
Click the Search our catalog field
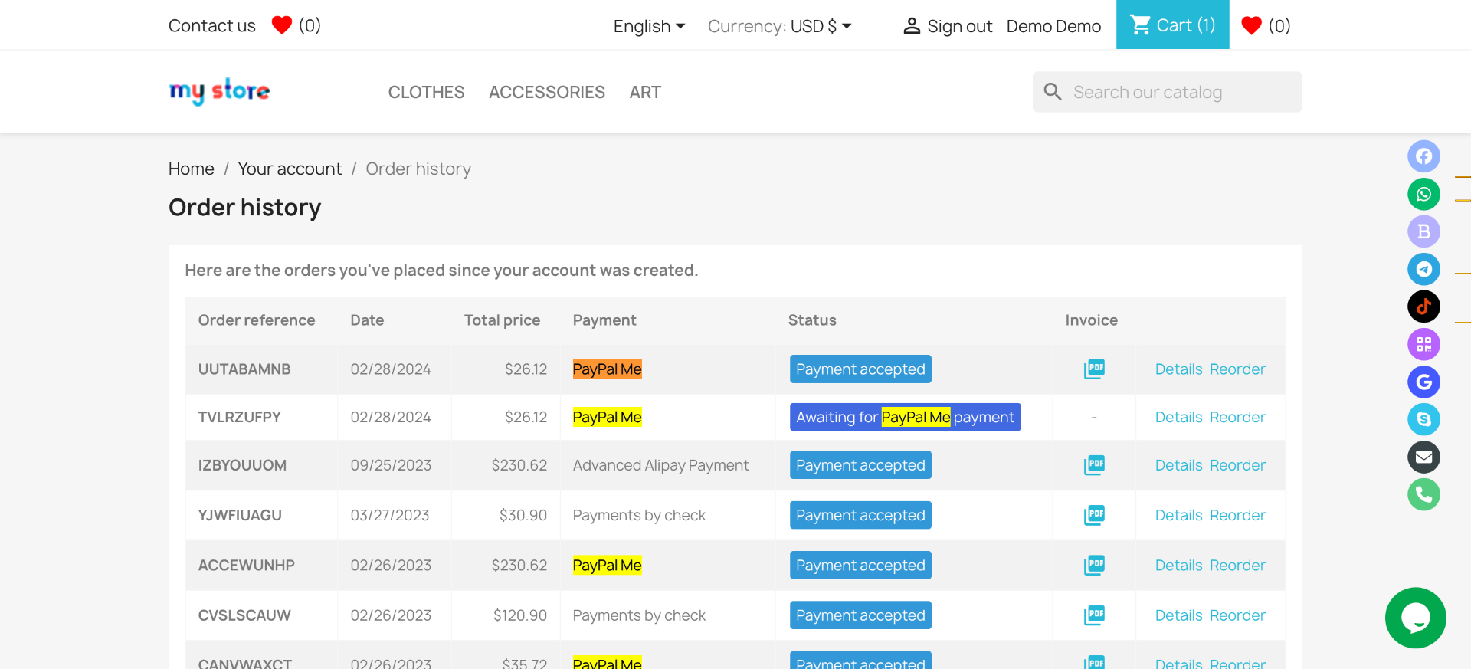pos(1167,92)
